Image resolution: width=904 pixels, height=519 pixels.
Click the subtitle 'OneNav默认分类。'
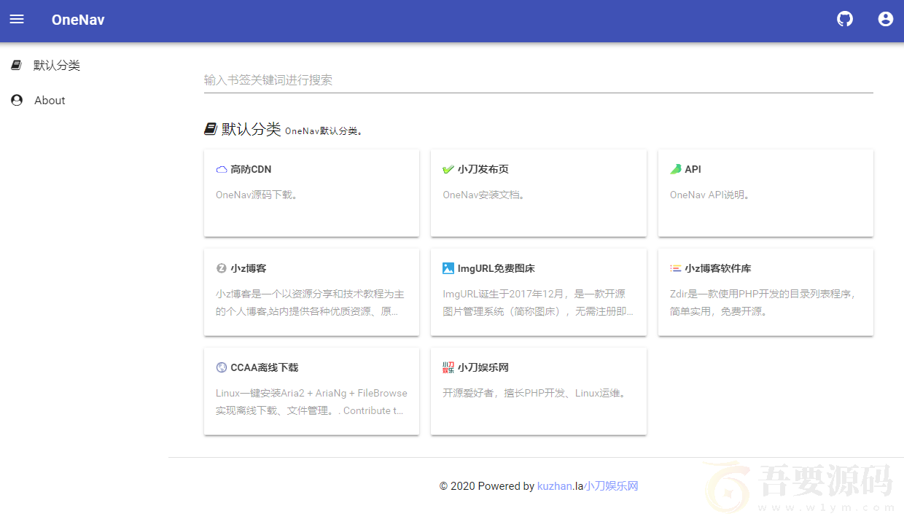(x=324, y=131)
